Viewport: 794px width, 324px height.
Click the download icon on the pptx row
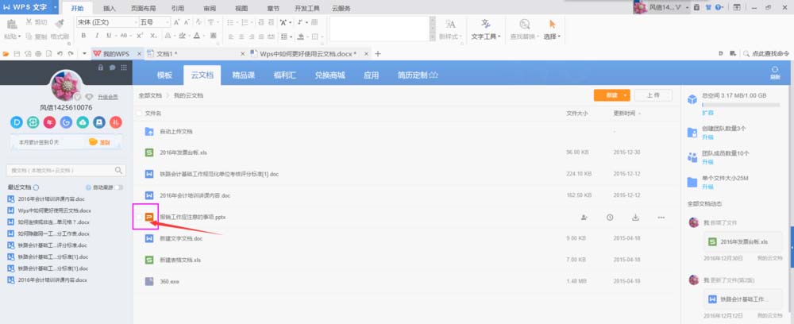tap(635, 217)
